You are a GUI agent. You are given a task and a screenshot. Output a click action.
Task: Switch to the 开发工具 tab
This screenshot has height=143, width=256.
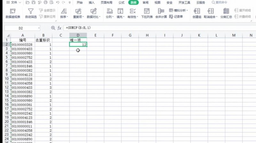184,3
